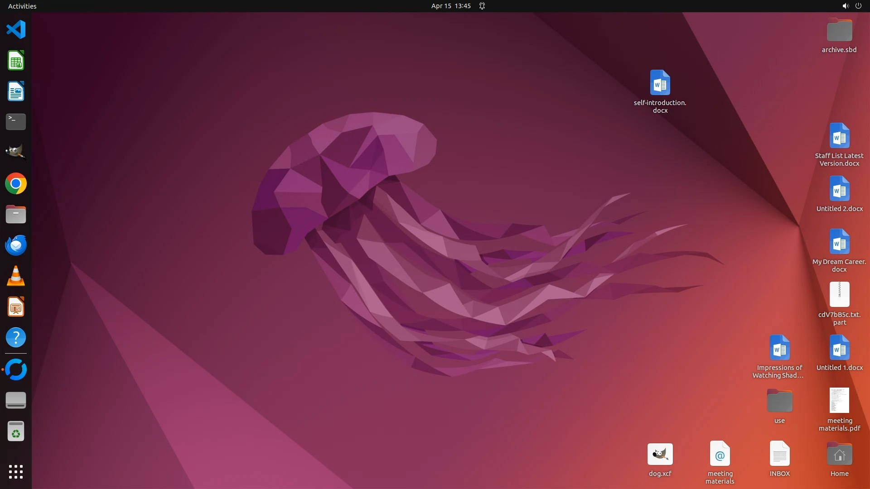Screen dimensions: 870x489
Task: Select the dog.xcf image file
Action: [660, 454]
